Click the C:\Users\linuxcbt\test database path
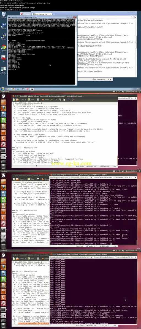 coord(36,40)
